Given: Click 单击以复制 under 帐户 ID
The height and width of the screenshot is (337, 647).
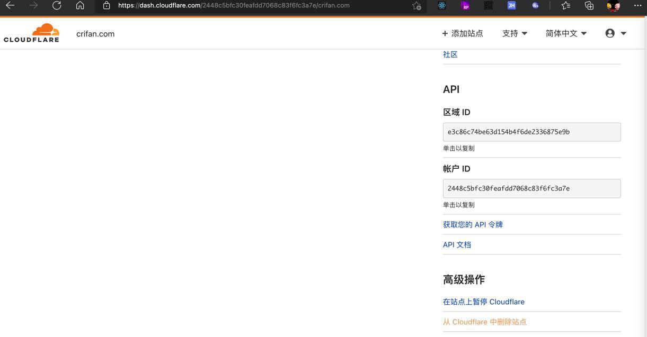Looking at the screenshot, I should click(x=459, y=205).
